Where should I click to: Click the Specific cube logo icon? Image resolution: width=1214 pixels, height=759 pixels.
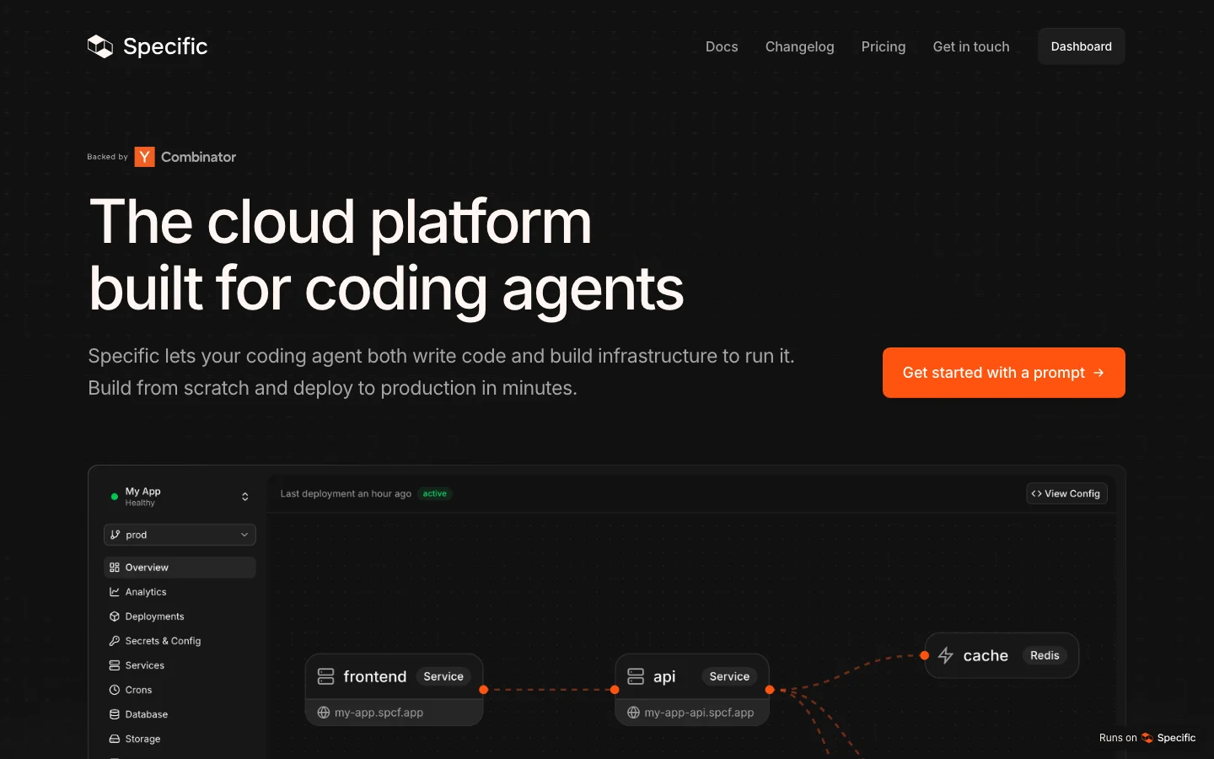click(x=100, y=46)
